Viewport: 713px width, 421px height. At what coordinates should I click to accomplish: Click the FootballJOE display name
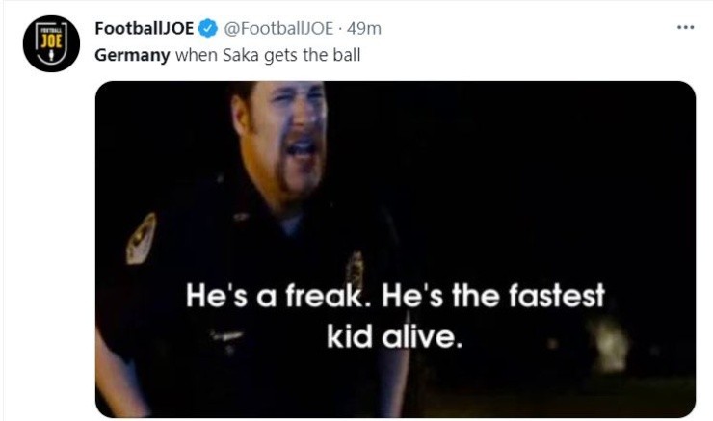point(145,29)
